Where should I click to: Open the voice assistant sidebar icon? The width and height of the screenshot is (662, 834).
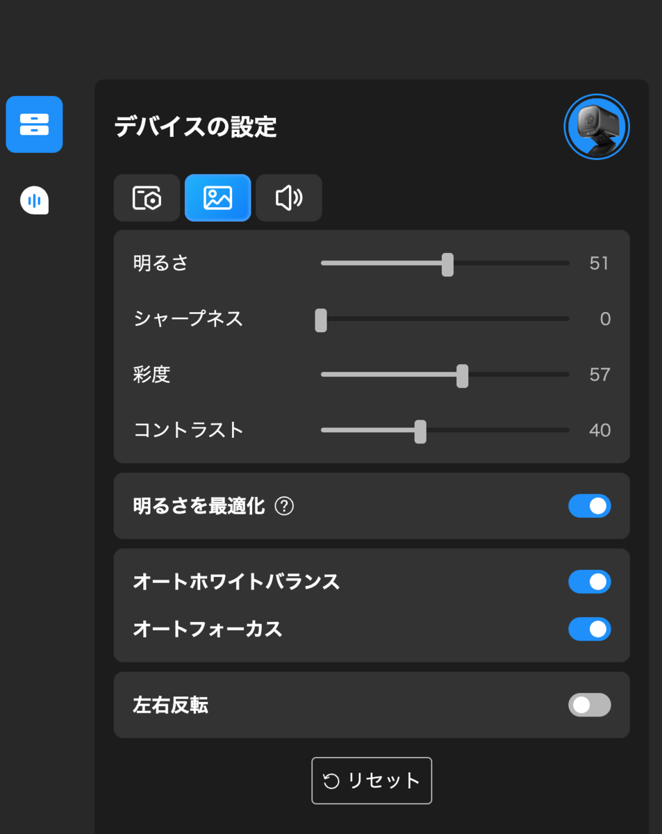click(34, 201)
